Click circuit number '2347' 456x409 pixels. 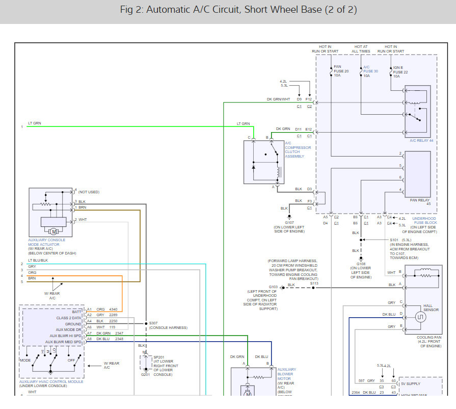[119, 334]
